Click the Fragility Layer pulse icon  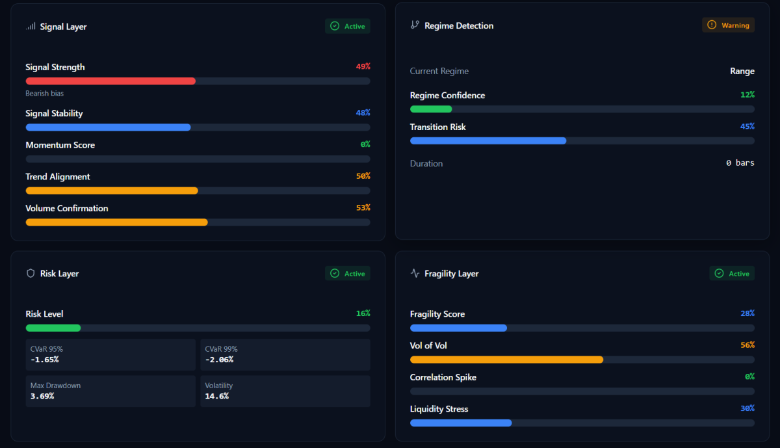[415, 274]
